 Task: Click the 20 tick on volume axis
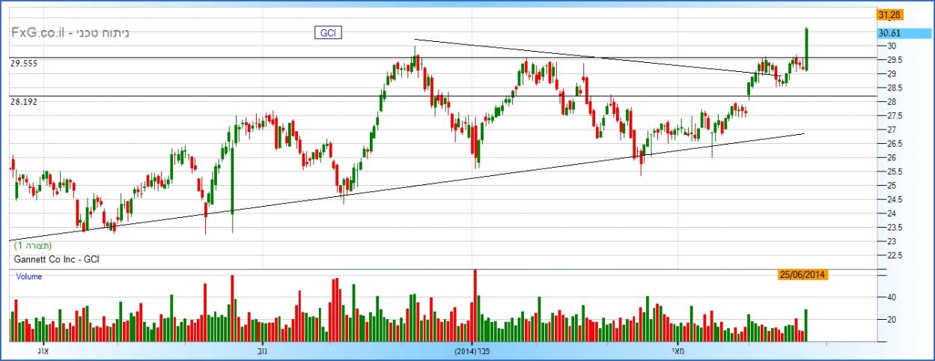point(891,320)
